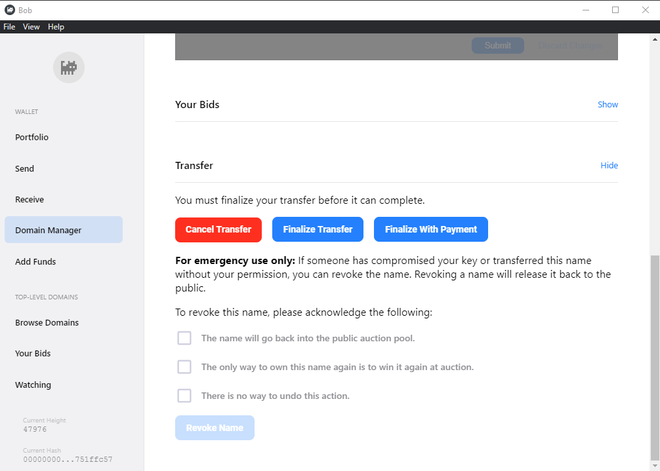Check 'name will go back into public auction pool'
Viewport: 660px width, 471px height.
(x=184, y=338)
